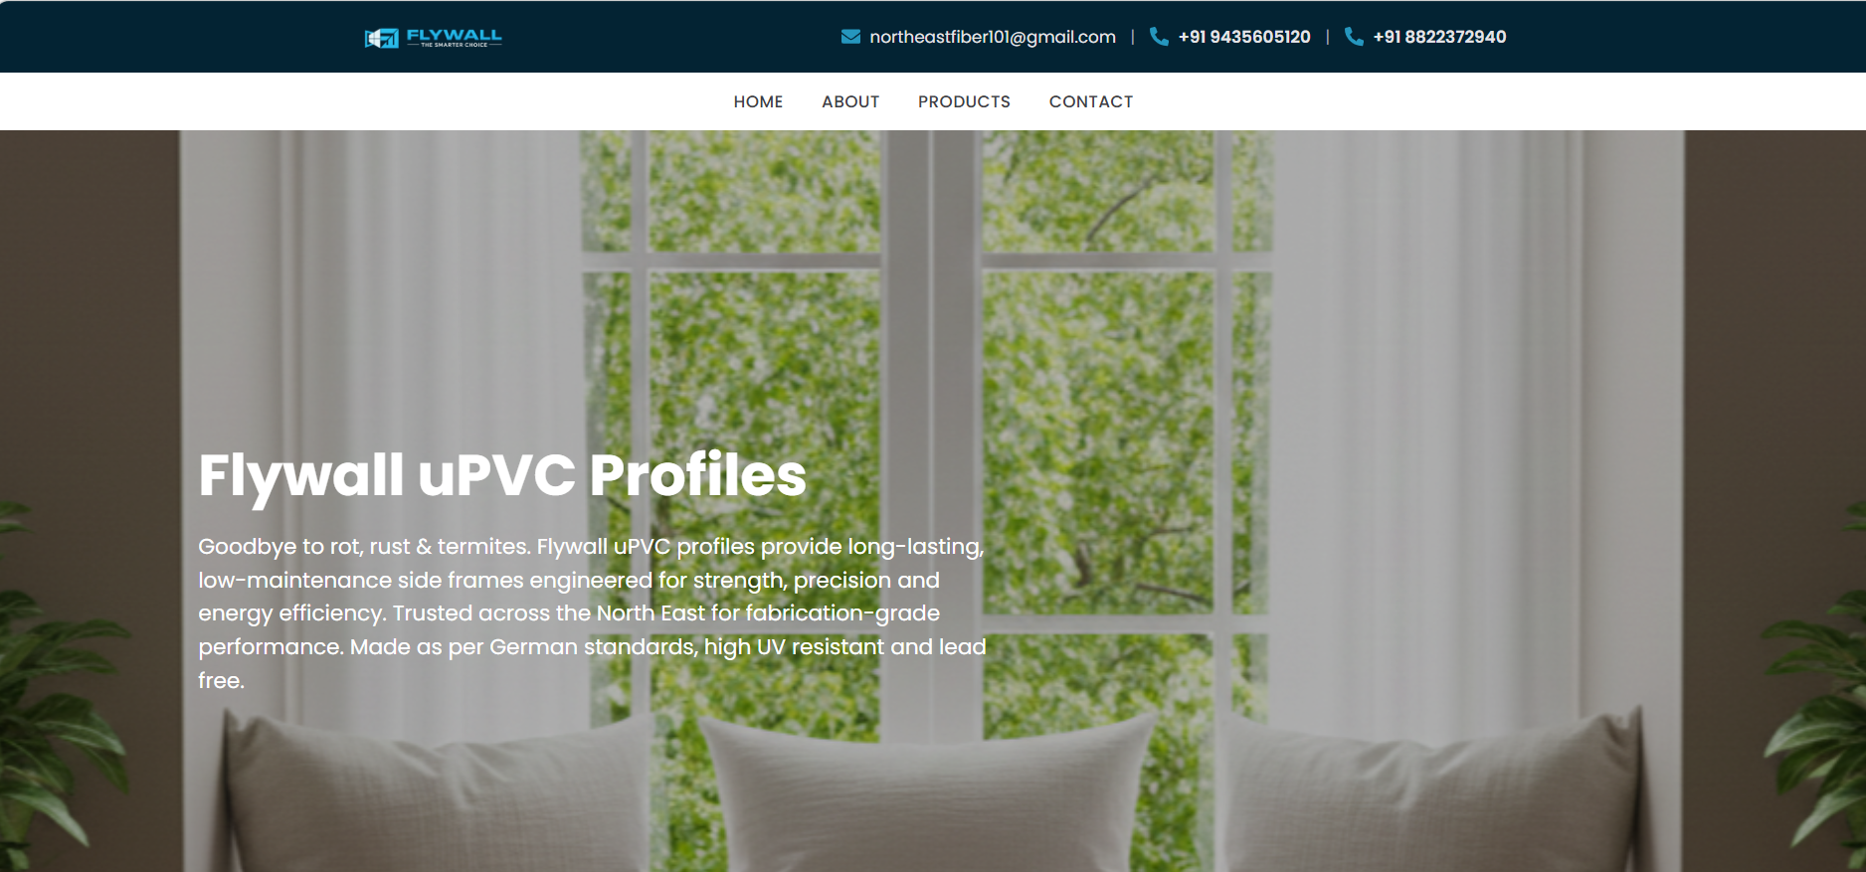Navigate to the CONTACT page

click(x=1091, y=101)
